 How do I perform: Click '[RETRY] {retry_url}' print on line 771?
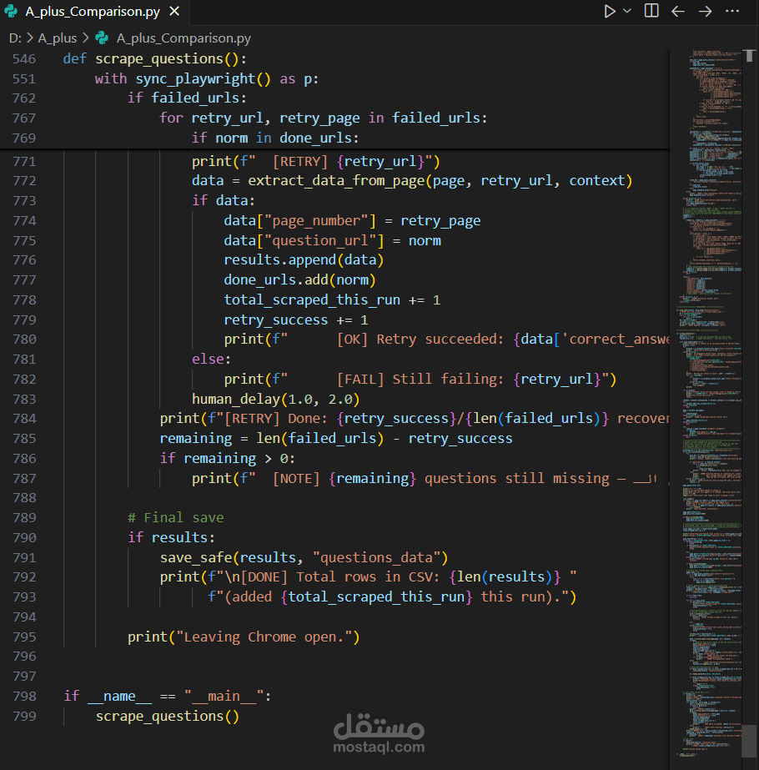pos(315,162)
